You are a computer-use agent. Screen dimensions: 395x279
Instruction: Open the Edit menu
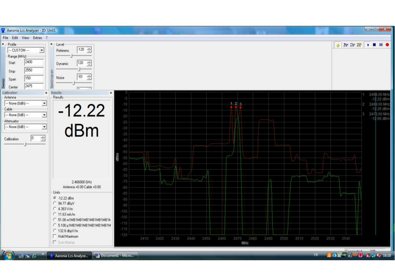[x=15, y=38]
